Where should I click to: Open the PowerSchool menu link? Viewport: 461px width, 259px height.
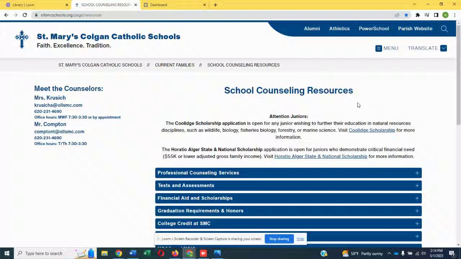[374, 28]
